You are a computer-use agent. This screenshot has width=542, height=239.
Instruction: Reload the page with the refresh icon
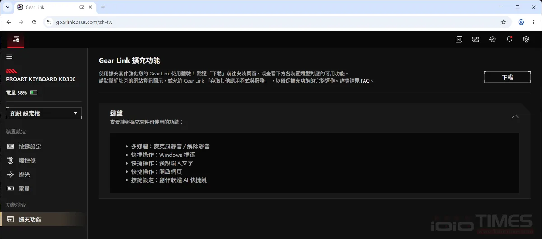(x=34, y=22)
